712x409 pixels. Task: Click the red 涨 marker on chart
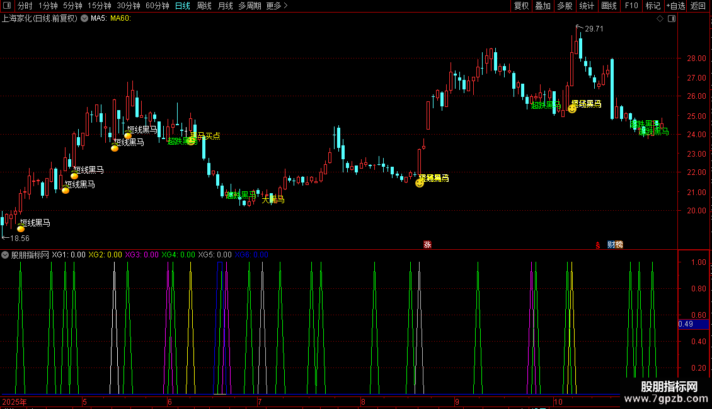pyautogui.click(x=427, y=244)
